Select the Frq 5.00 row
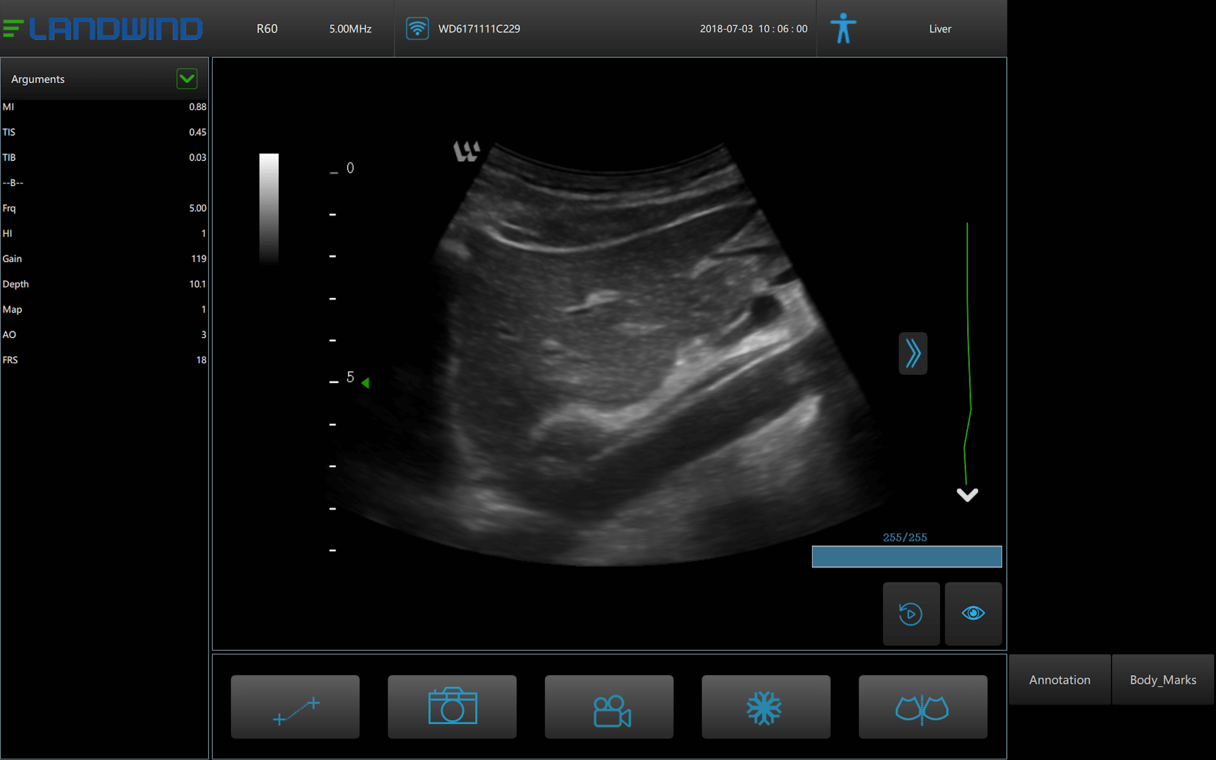The height and width of the screenshot is (760, 1216). tap(104, 208)
